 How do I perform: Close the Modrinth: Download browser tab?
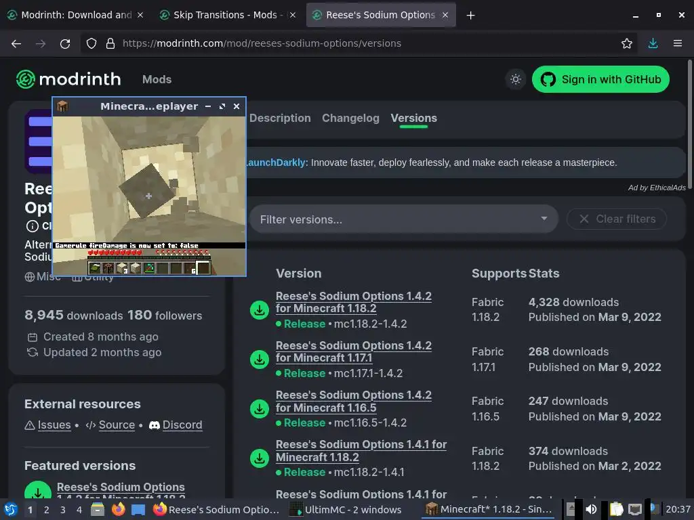pyautogui.click(x=140, y=15)
